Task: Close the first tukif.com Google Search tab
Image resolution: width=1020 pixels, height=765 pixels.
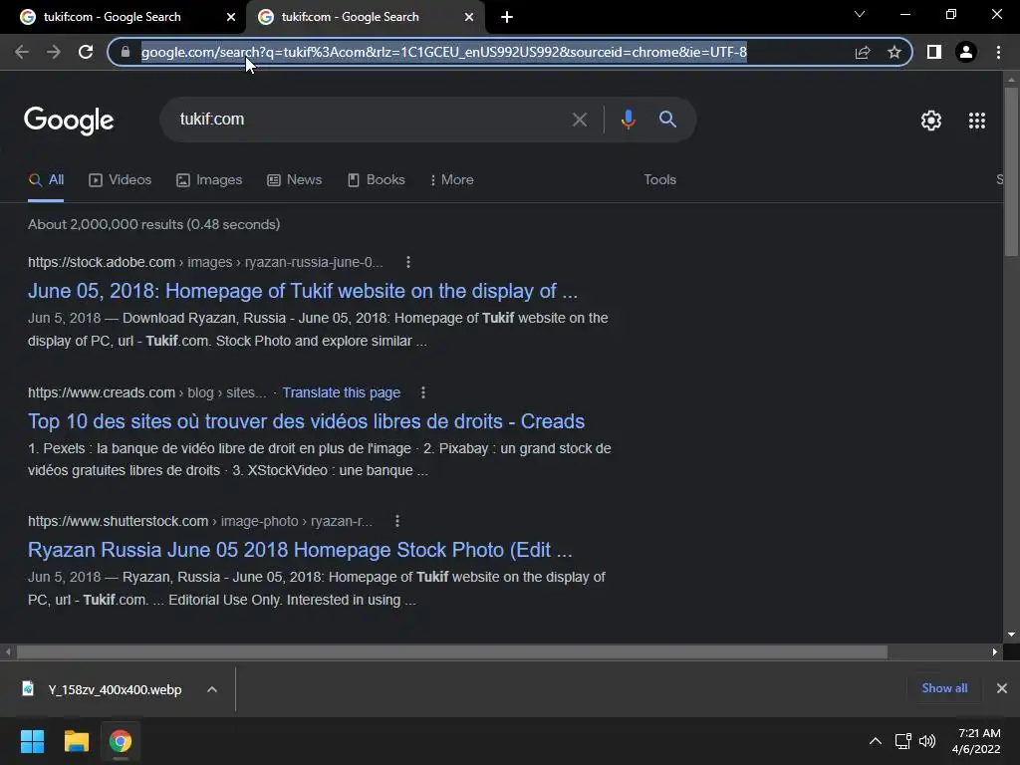Action: (x=231, y=17)
